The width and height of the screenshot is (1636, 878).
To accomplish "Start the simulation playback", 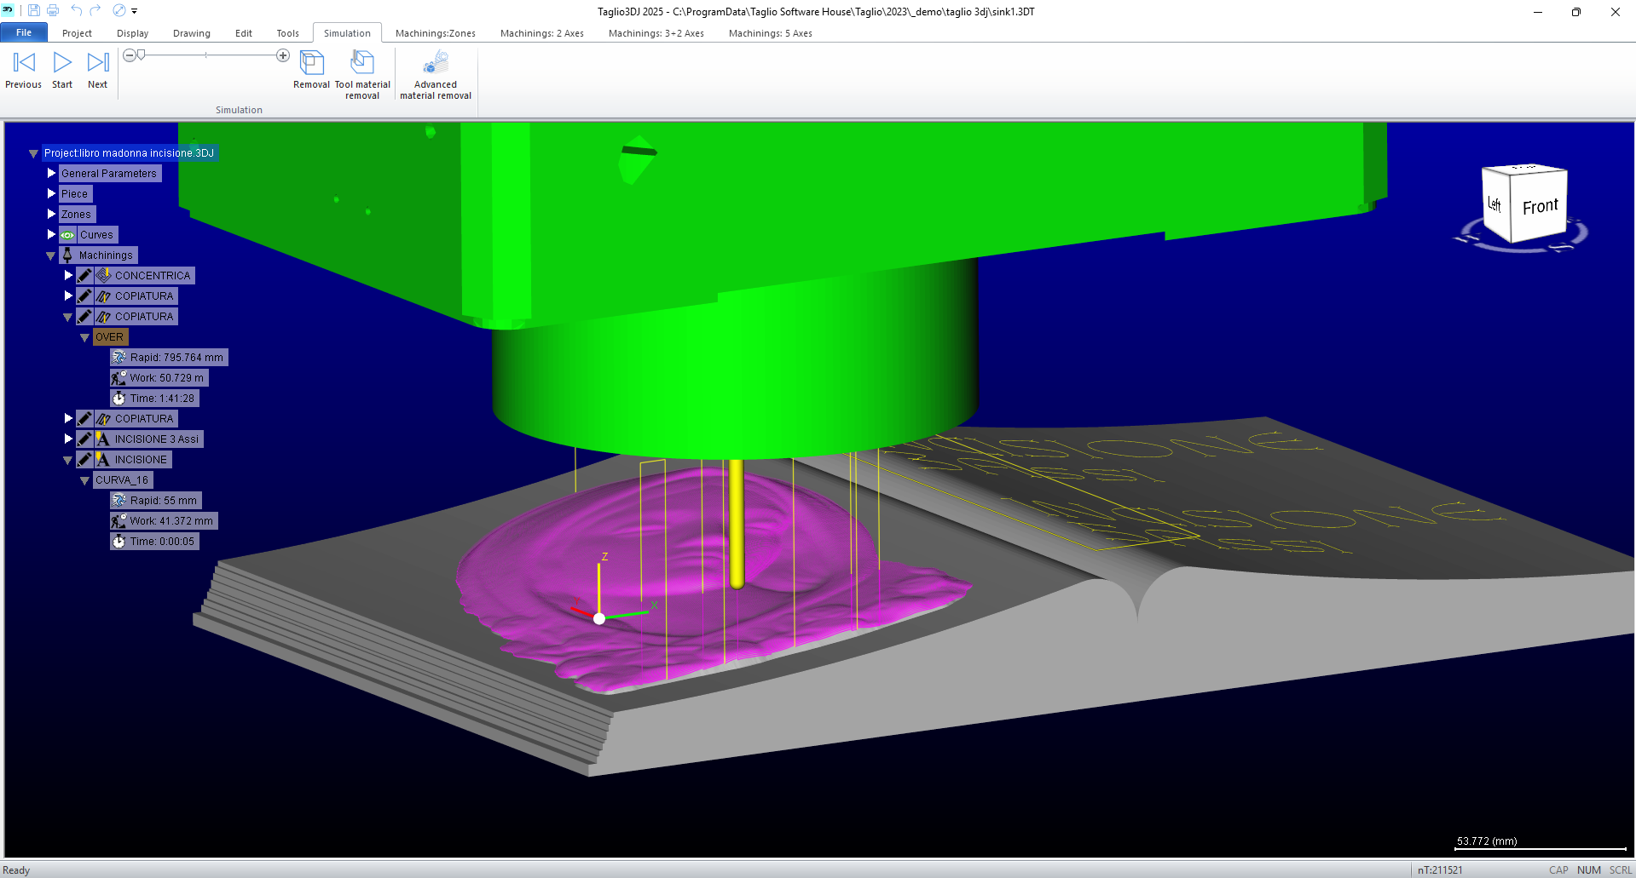I will pyautogui.click(x=62, y=63).
